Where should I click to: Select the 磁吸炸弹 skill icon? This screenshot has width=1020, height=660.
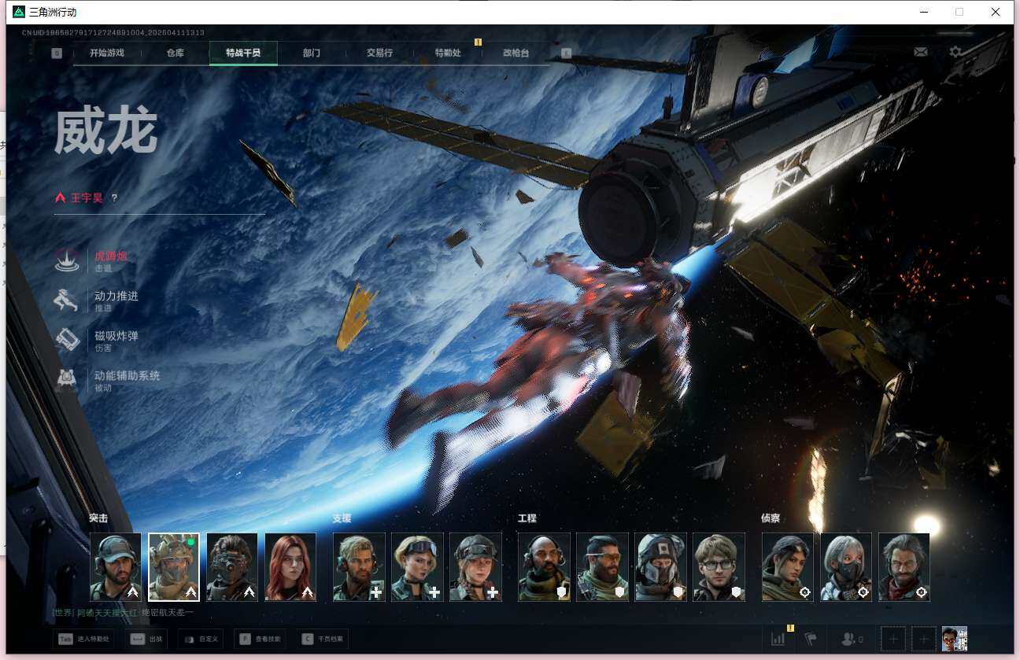67,341
